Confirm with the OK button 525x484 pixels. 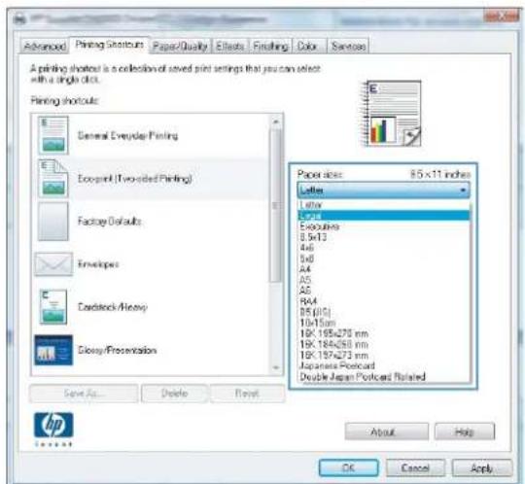349,467
